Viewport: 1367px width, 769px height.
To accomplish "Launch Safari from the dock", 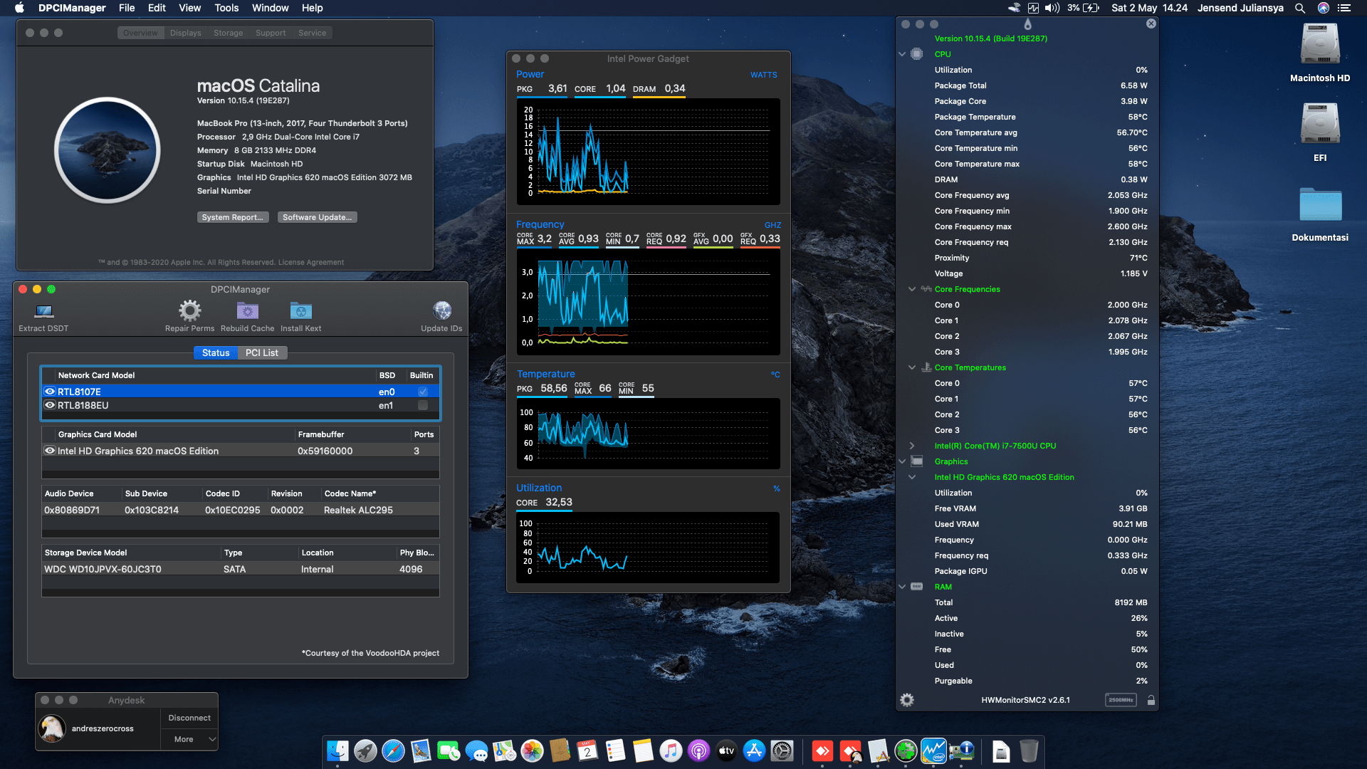I will pyautogui.click(x=393, y=750).
